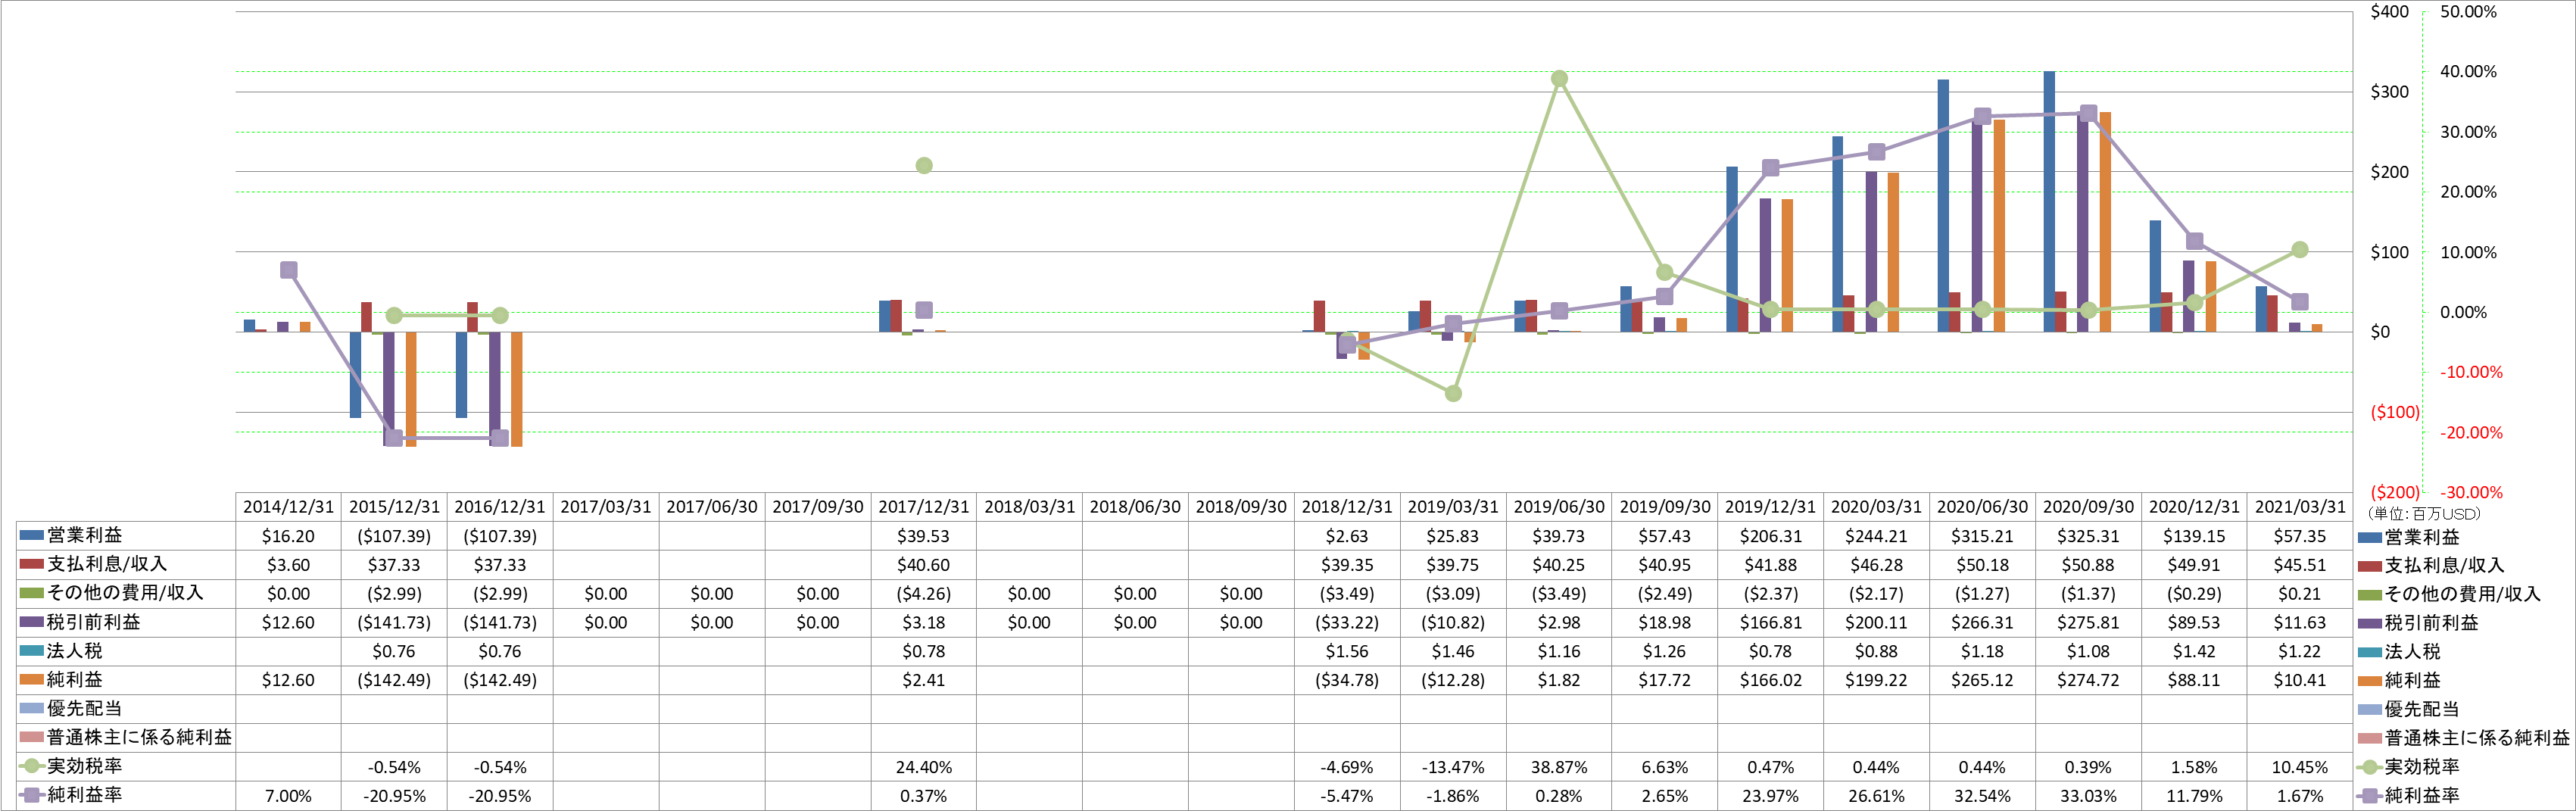This screenshot has width=2576, height=811.
Task: Click the ($100) axis label
Action: [2395, 412]
